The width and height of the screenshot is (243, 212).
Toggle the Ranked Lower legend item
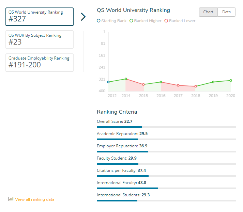point(180,21)
